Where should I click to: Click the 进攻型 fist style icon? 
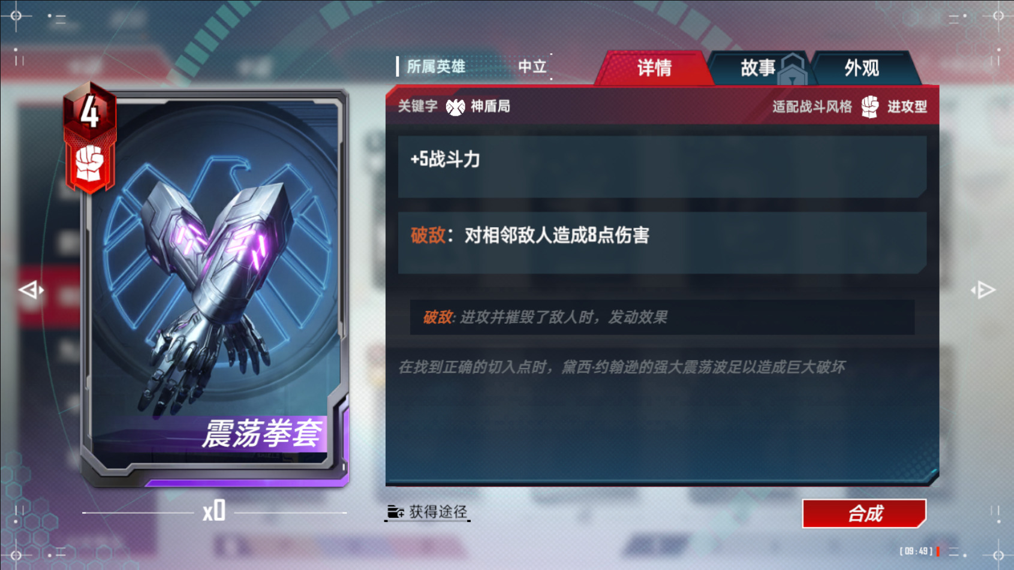coord(870,107)
